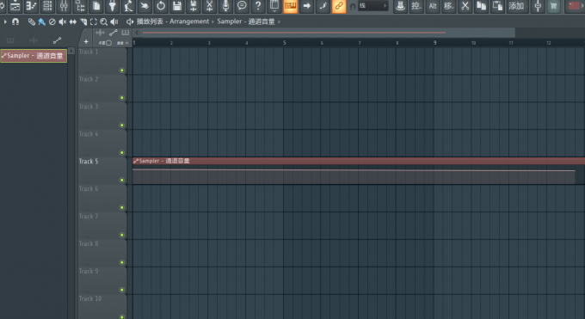Select the delete tool circle-slash icon
This screenshot has width=585, height=319.
[52, 22]
